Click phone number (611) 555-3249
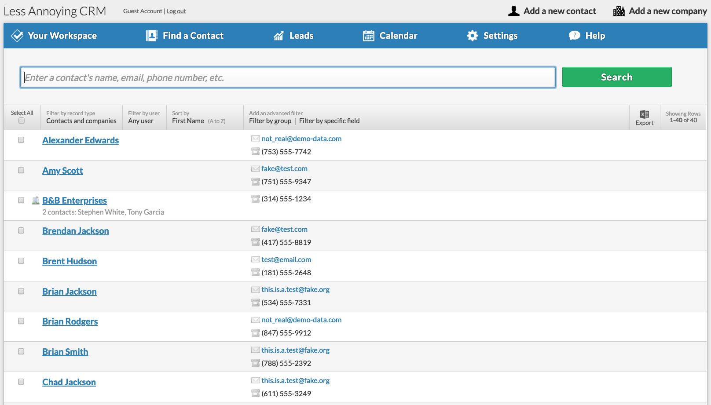 click(x=286, y=394)
